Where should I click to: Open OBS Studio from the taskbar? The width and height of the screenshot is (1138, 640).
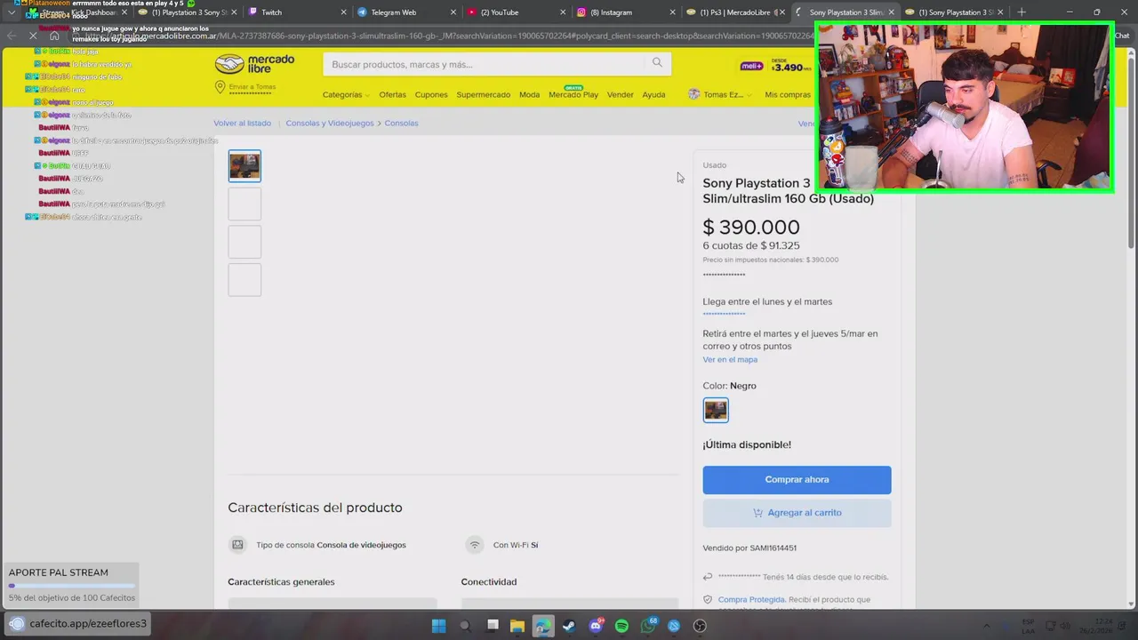[700, 626]
